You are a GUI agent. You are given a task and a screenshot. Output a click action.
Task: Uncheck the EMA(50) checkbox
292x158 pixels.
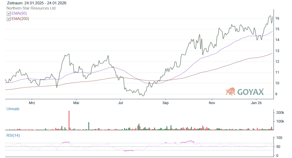[8, 13]
